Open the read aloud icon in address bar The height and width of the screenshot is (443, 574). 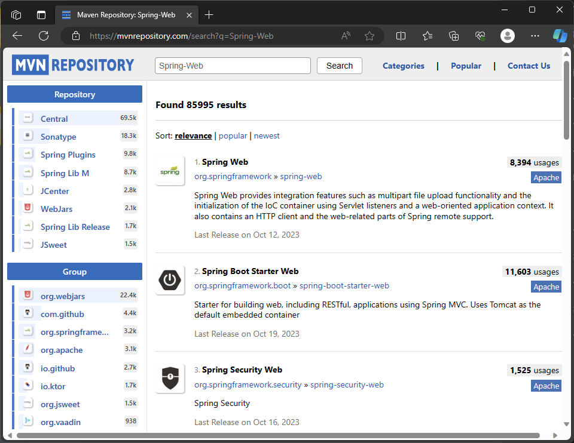(346, 36)
